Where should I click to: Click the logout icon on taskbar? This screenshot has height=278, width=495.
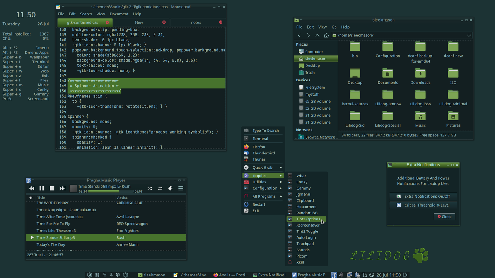coord(405,275)
